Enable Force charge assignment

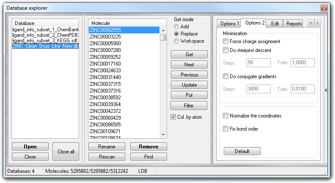point(226,41)
